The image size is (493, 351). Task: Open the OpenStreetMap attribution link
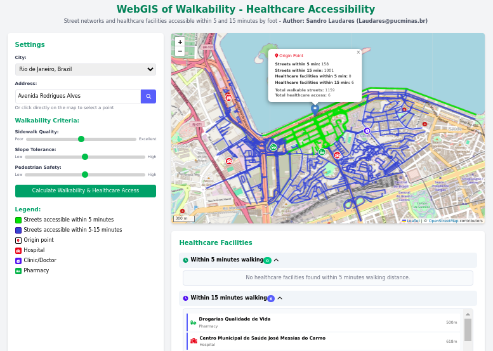[x=443, y=221]
